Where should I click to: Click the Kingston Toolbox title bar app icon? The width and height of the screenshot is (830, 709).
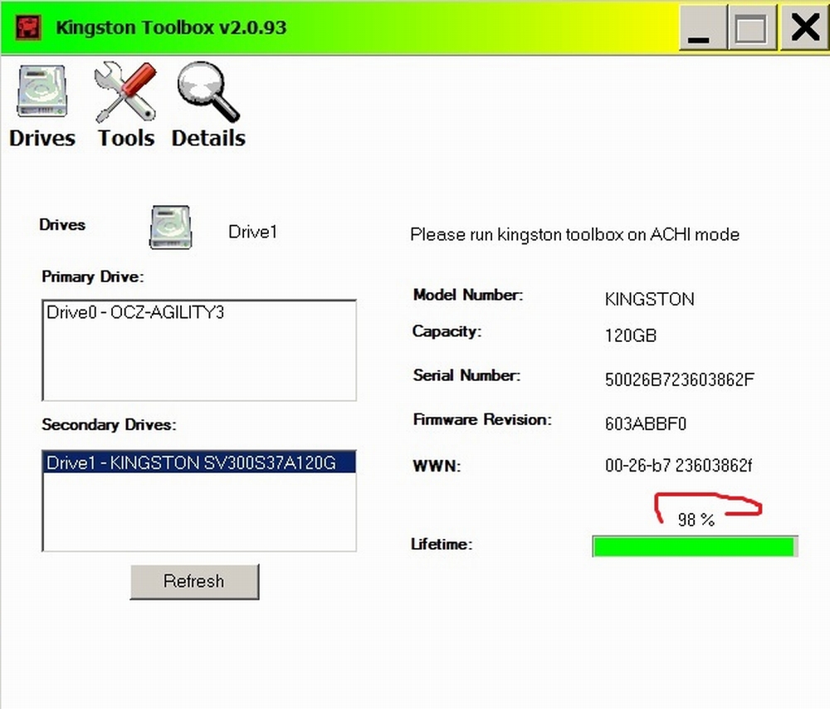(28, 27)
